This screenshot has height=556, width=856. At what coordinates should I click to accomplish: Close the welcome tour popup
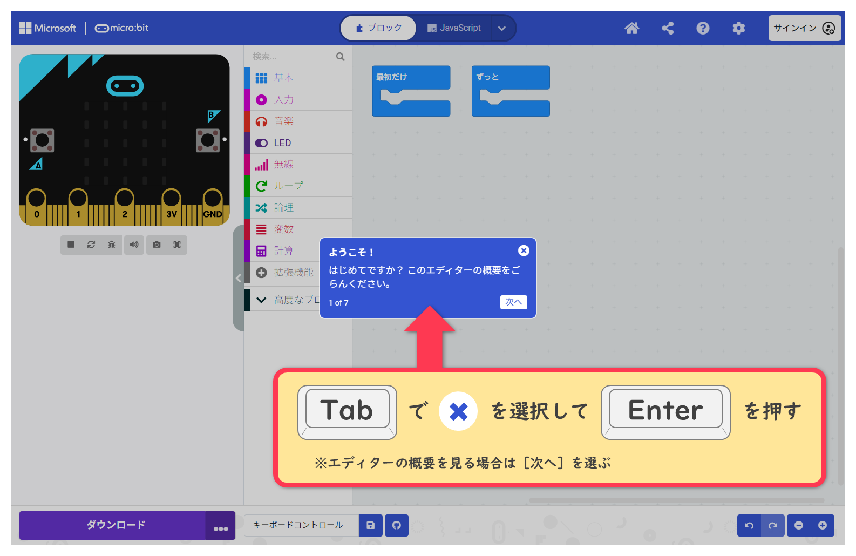[x=524, y=250]
